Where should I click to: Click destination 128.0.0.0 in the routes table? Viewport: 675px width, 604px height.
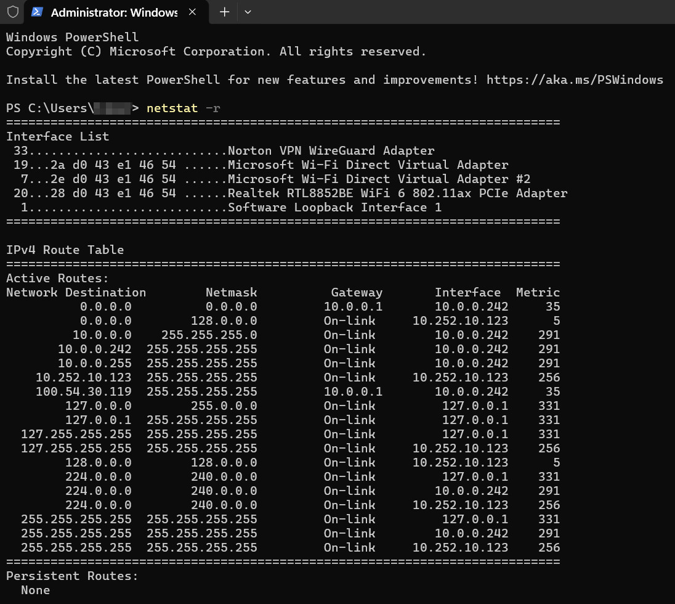point(98,463)
